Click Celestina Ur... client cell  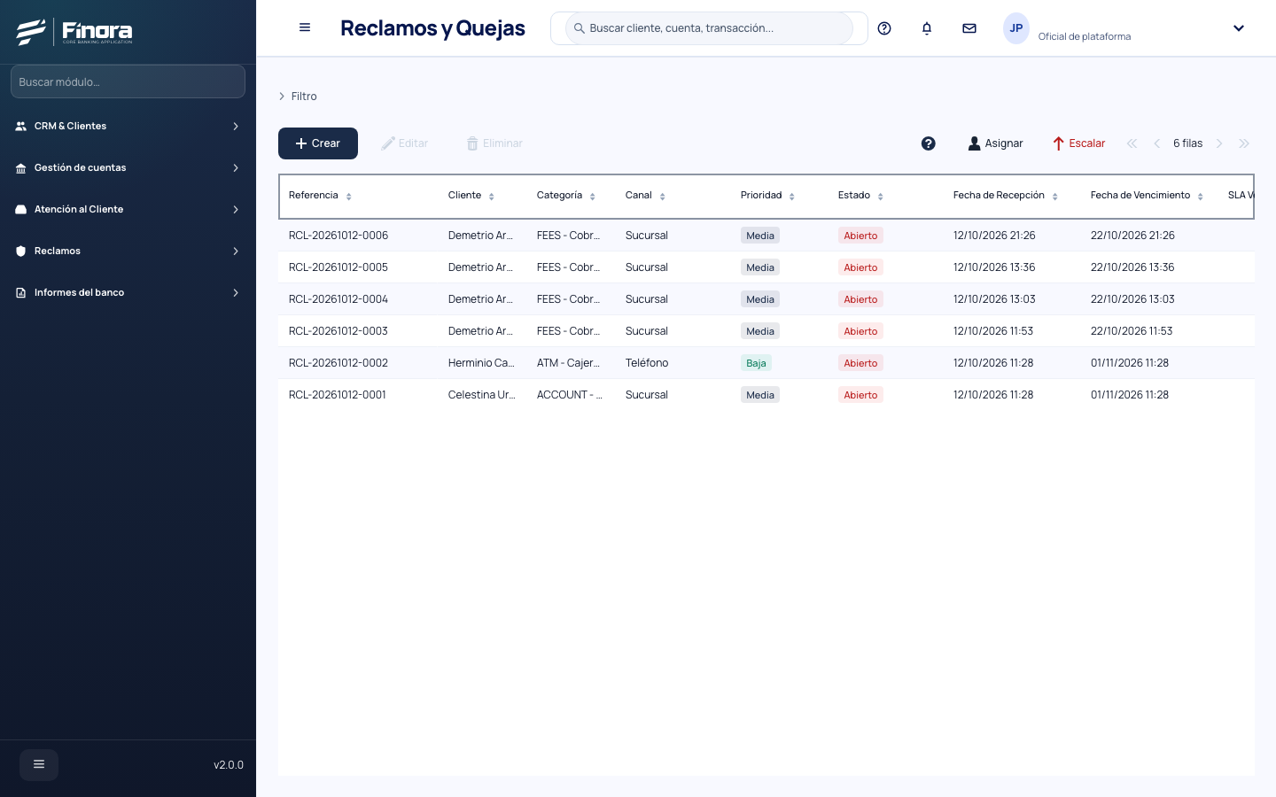482,395
